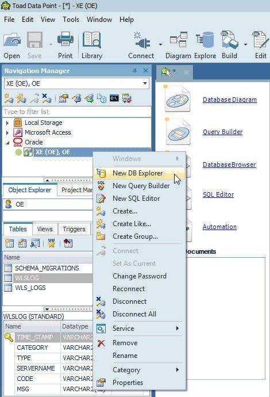
Task: Open the File menu
Action: tap(9, 20)
